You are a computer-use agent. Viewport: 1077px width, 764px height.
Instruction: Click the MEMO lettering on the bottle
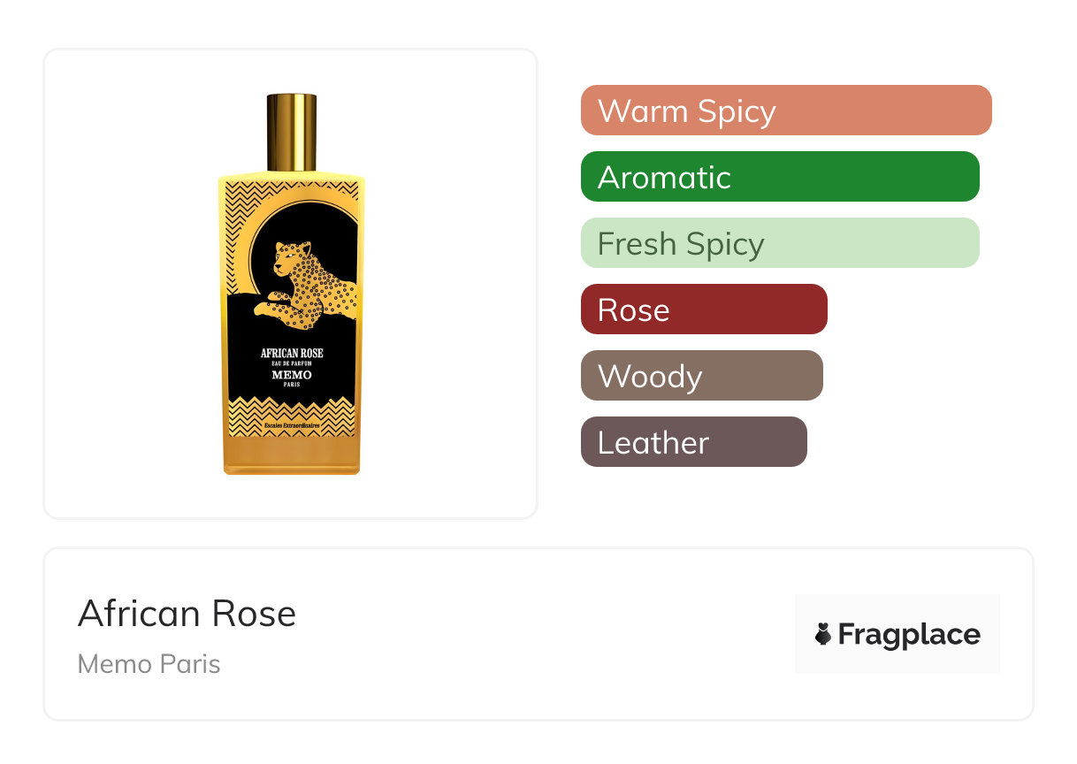click(x=291, y=375)
